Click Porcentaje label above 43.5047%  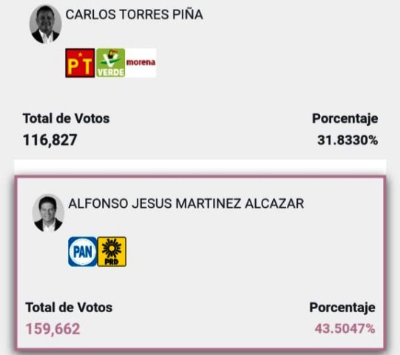tap(342, 308)
